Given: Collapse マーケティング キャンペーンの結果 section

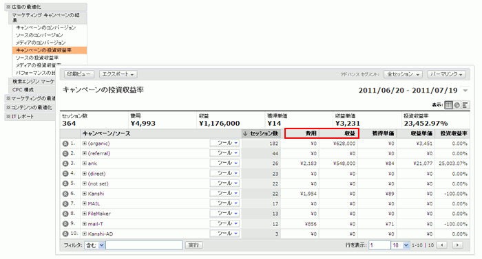Looking at the screenshot, I should coord(48,17).
